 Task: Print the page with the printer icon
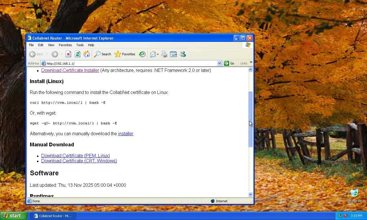164,54
